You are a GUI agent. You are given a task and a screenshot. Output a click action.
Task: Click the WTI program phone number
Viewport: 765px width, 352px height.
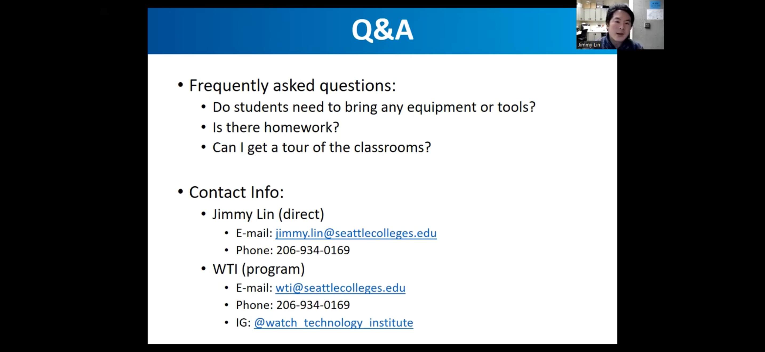[x=313, y=305]
